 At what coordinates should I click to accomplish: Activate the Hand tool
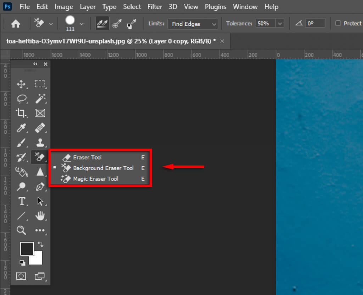(x=40, y=216)
